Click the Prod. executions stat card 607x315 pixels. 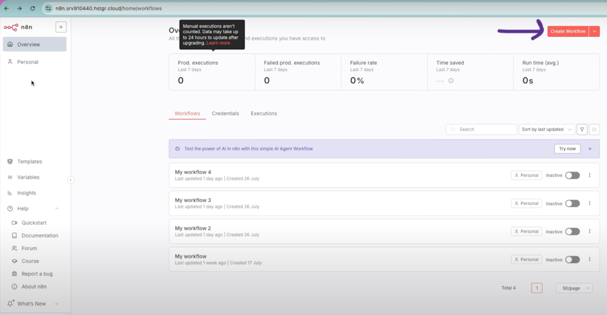click(212, 72)
